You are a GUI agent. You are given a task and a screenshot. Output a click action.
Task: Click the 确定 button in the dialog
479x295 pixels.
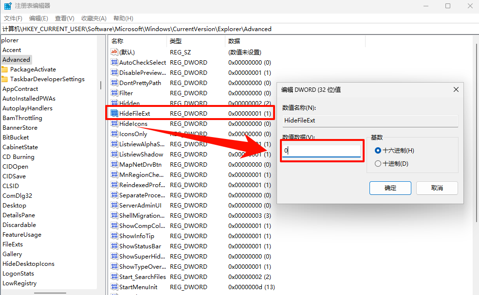tap(390, 188)
